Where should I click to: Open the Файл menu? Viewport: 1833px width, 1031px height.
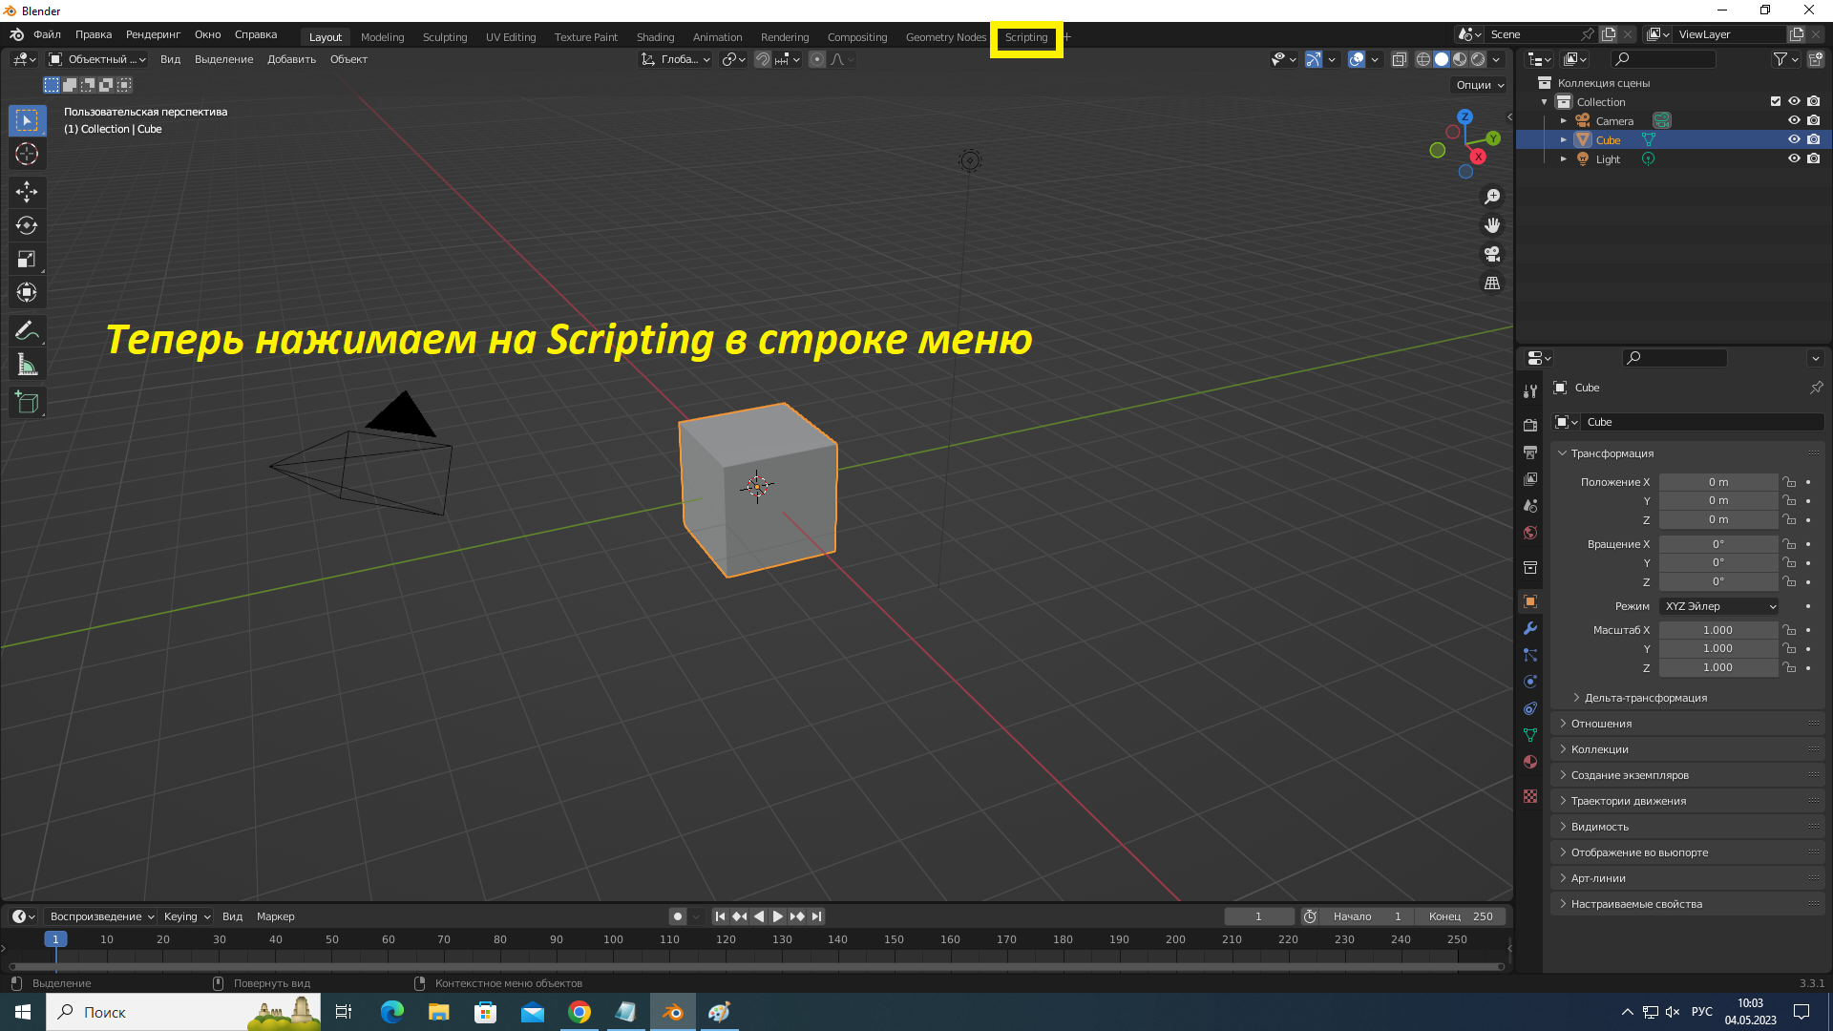[x=47, y=34]
